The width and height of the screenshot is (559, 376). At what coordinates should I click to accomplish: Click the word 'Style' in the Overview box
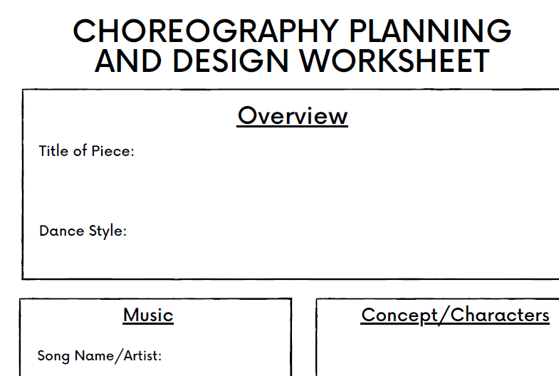tap(107, 231)
